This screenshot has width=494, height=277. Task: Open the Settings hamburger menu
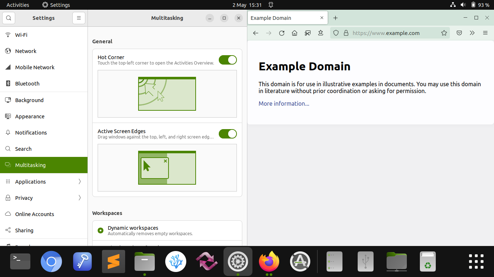pyautogui.click(x=79, y=18)
